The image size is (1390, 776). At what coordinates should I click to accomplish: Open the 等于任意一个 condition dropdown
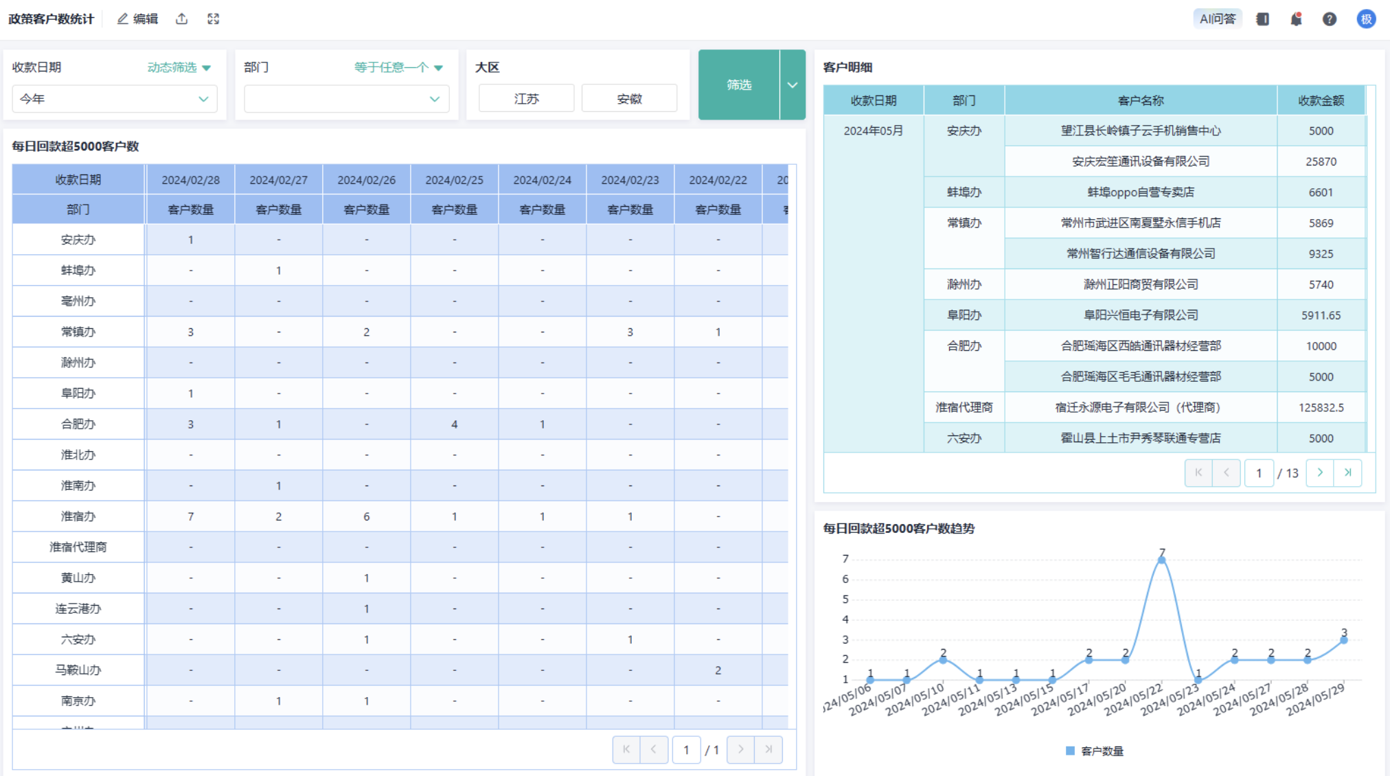[398, 67]
